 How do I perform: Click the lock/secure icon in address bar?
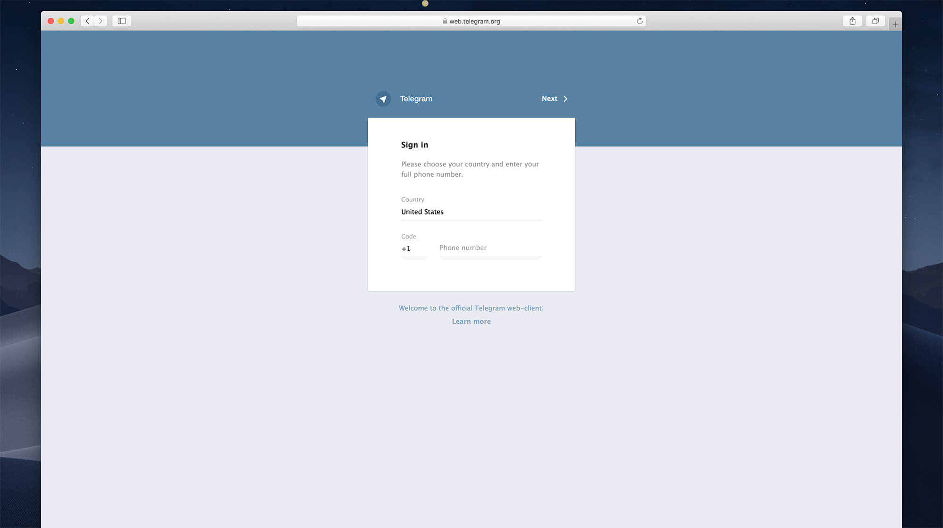[445, 21]
